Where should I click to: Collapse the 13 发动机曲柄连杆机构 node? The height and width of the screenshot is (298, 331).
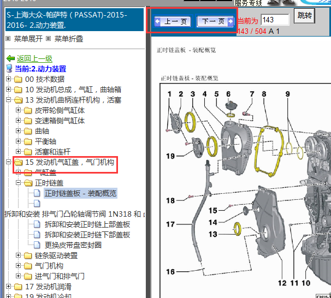point(9,100)
